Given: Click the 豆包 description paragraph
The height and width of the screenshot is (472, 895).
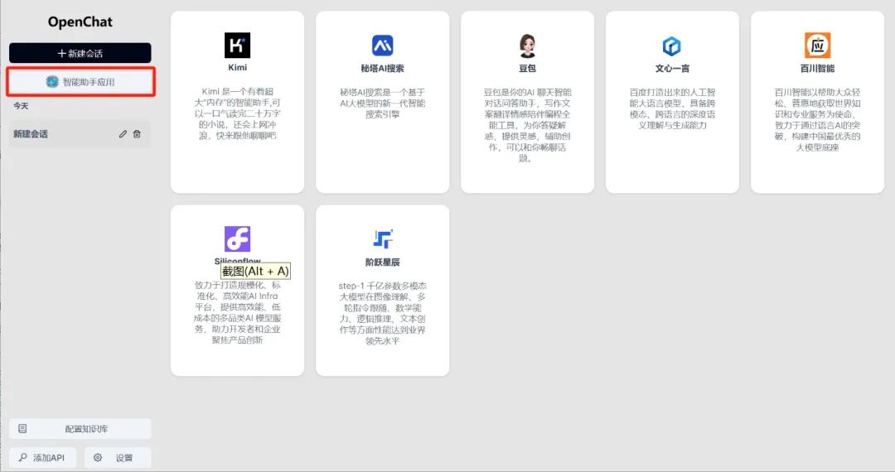Looking at the screenshot, I should point(527,125).
